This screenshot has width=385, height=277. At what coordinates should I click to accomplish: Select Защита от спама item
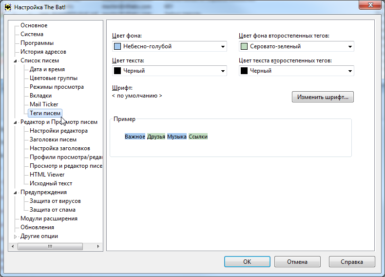tap(53, 210)
